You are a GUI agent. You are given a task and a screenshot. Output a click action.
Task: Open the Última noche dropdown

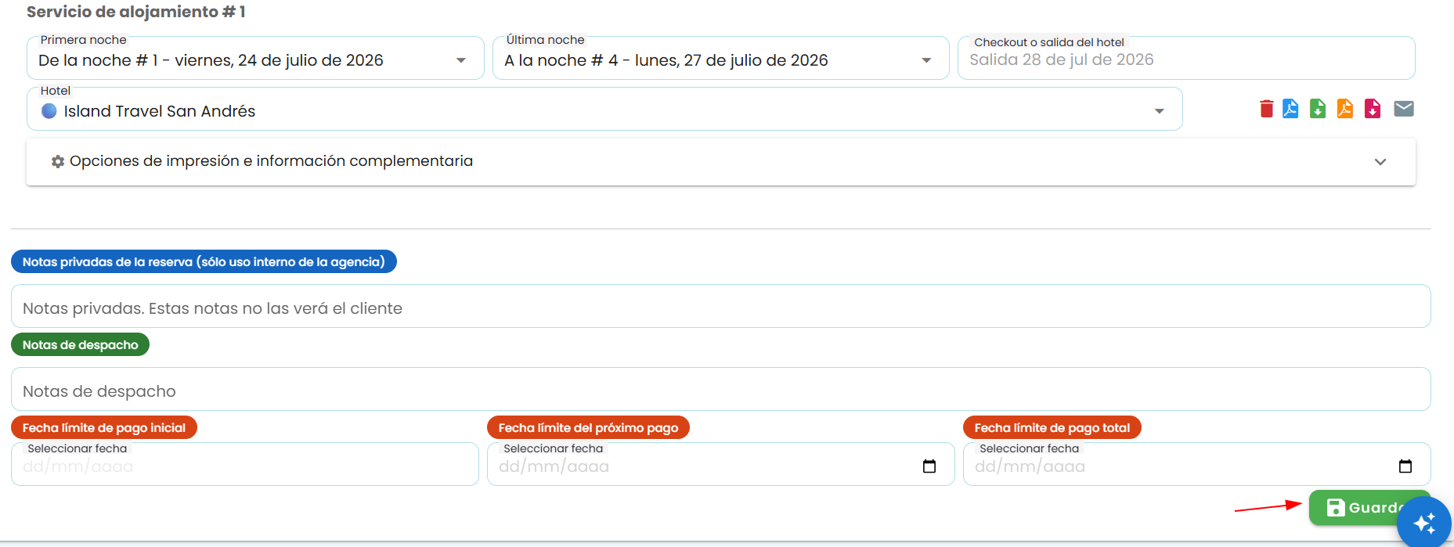721,59
